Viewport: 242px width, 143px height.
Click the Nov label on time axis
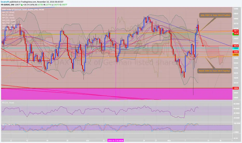click(x=169, y=141)
